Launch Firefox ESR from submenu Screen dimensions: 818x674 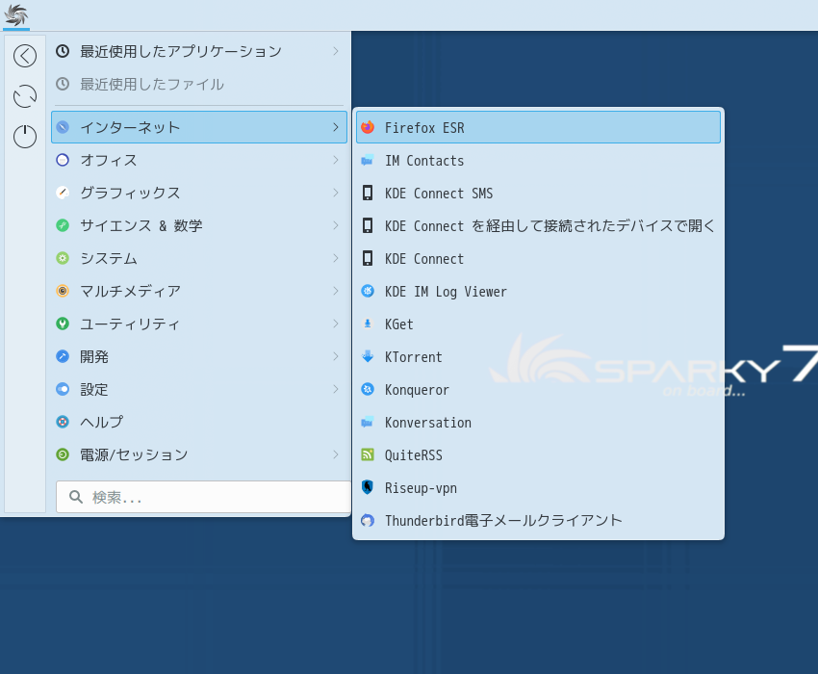(x=538, y=127)
